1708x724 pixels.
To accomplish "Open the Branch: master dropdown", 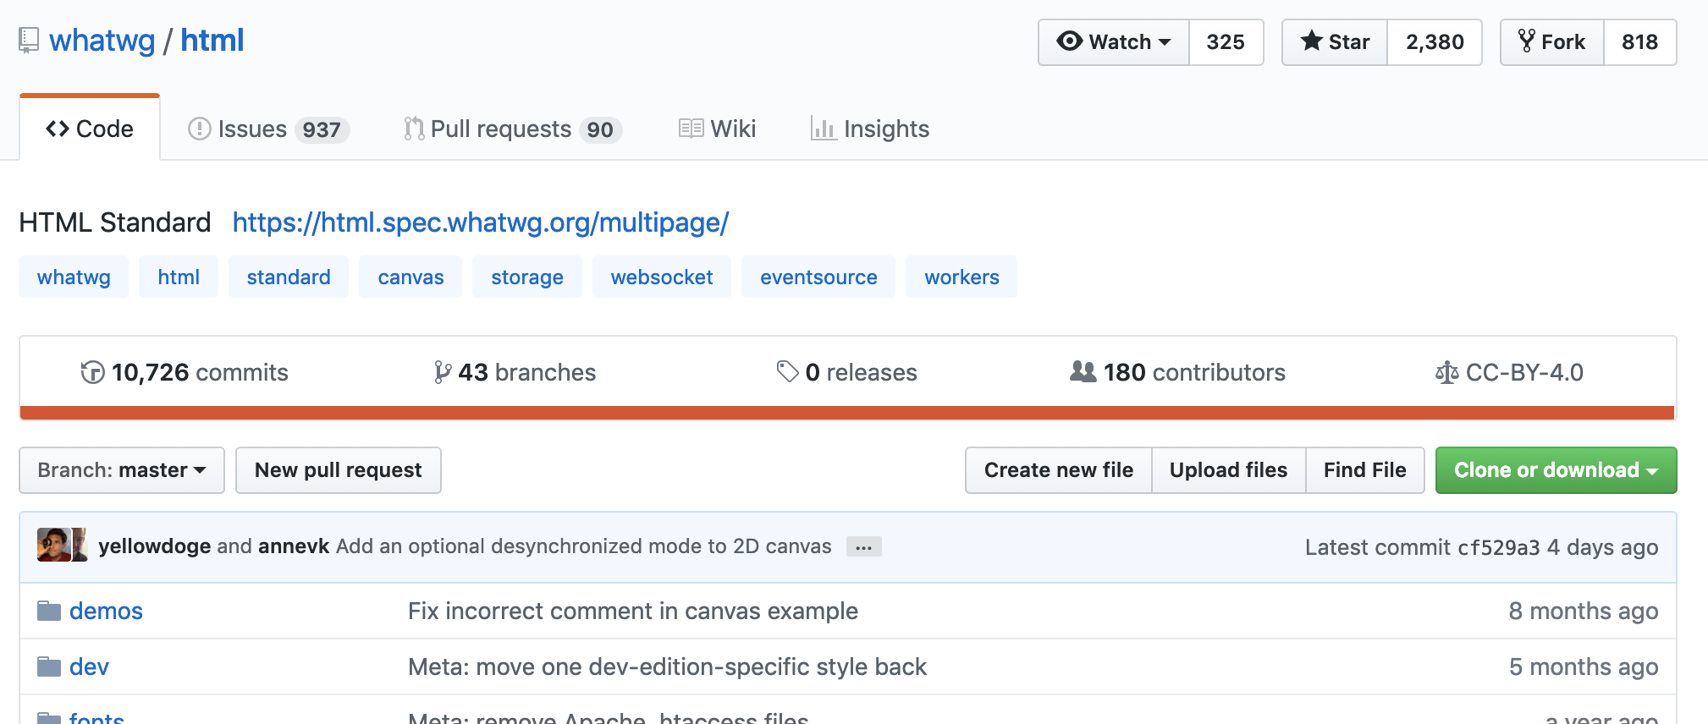I will tap(122, 470).
